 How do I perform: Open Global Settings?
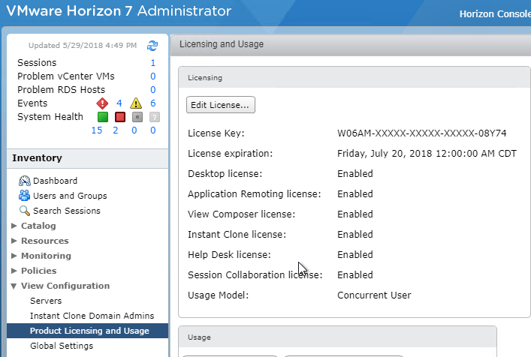62,346
